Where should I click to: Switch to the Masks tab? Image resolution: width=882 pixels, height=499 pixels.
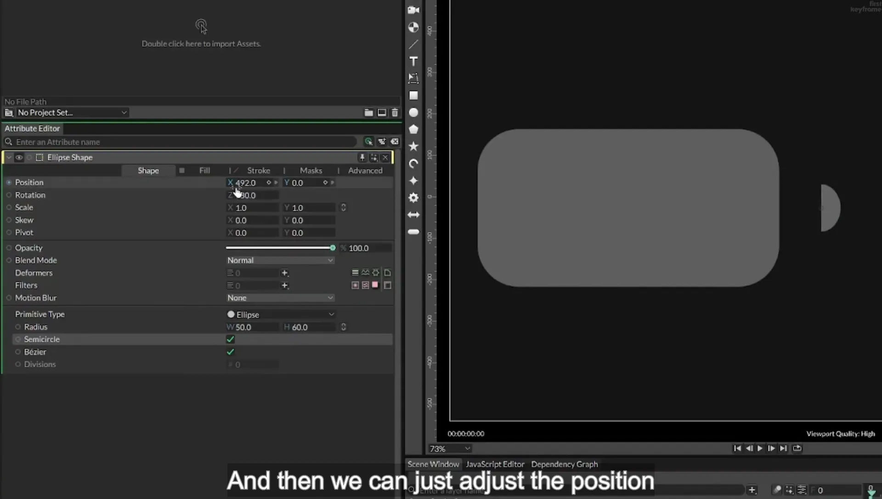(311, 171)
